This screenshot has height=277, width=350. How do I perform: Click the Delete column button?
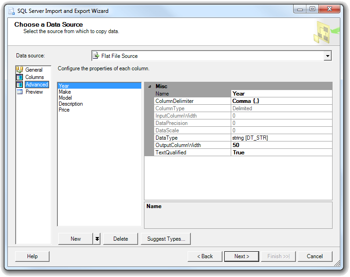point(121,239)
